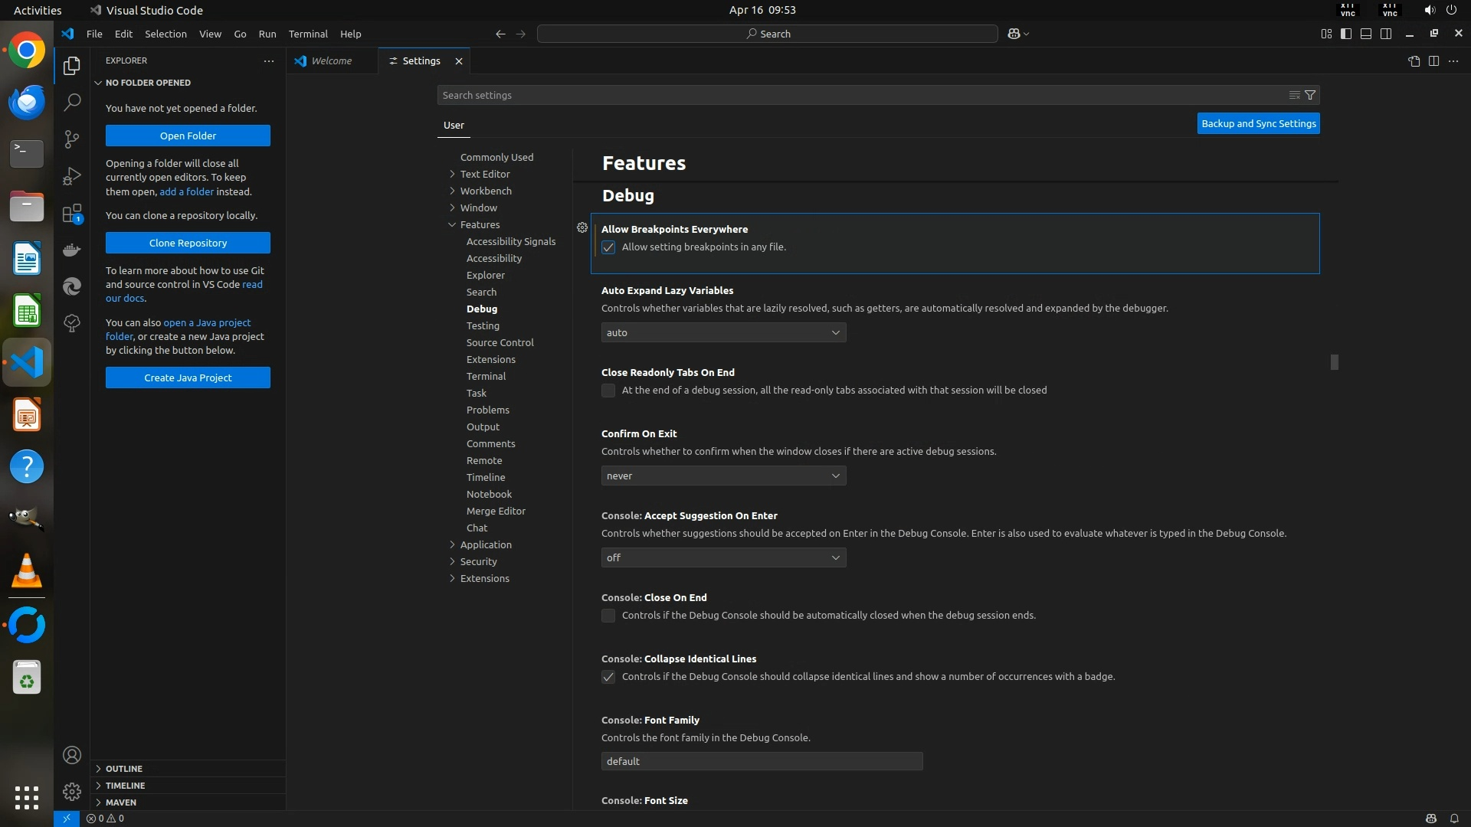This screenshot has height=827, width=1471.
Task: Click the Clone Repository button
Action: [188, 243]
